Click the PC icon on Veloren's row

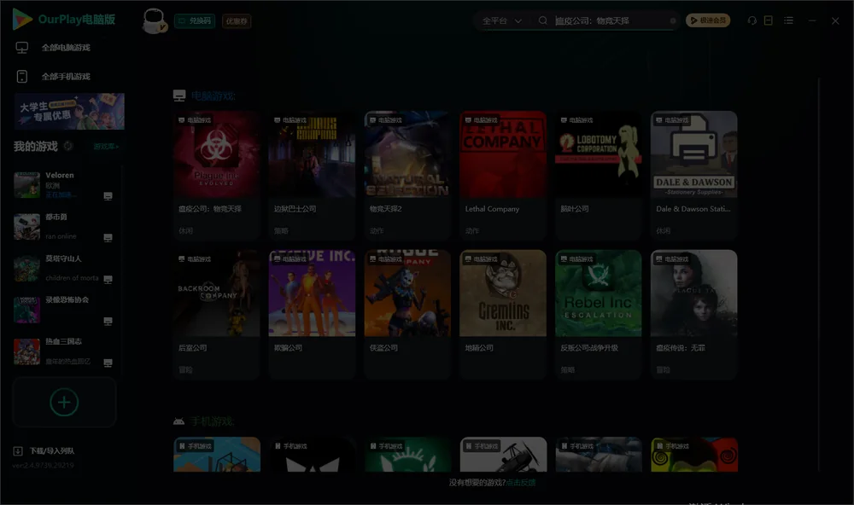coord(108,196)
